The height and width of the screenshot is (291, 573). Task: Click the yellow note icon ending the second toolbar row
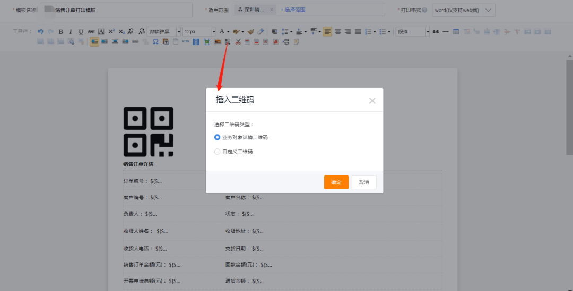point(297,42)
